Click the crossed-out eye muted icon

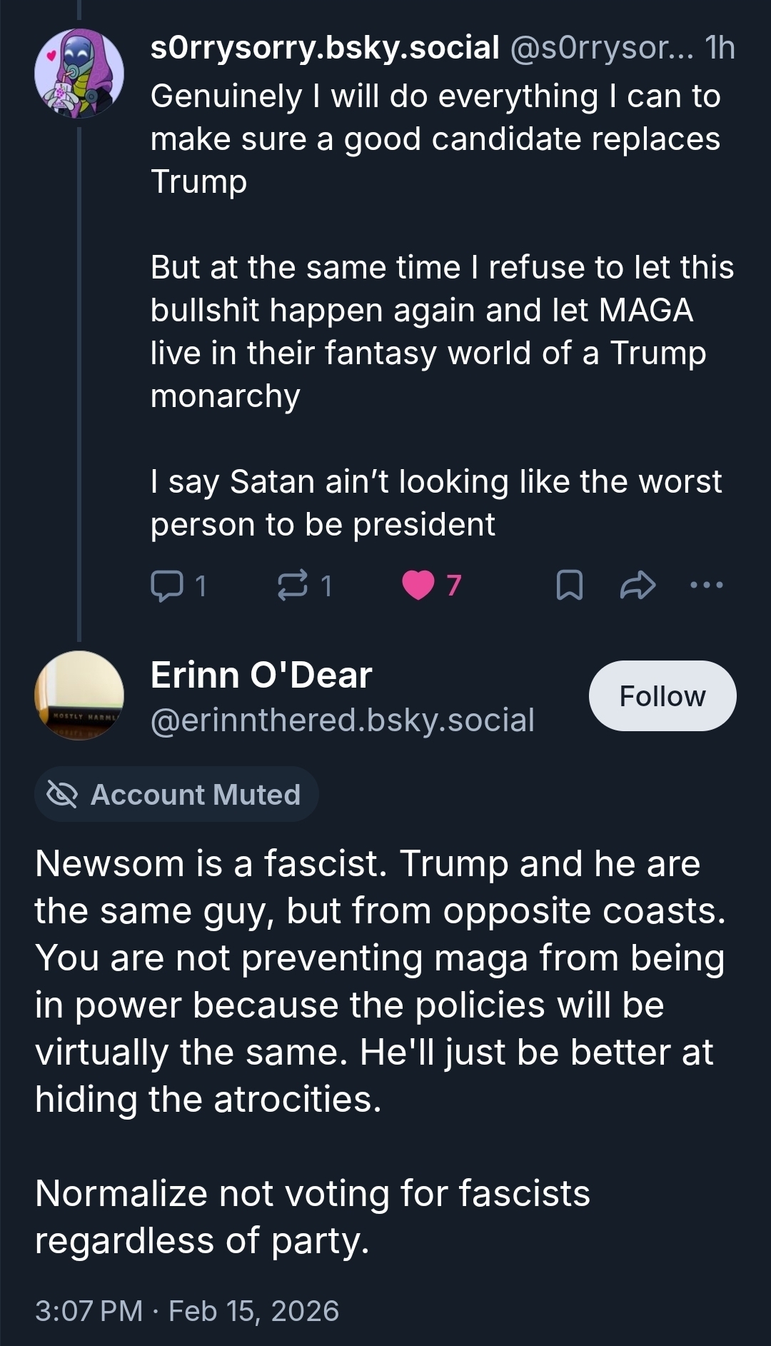click(61, 794)
